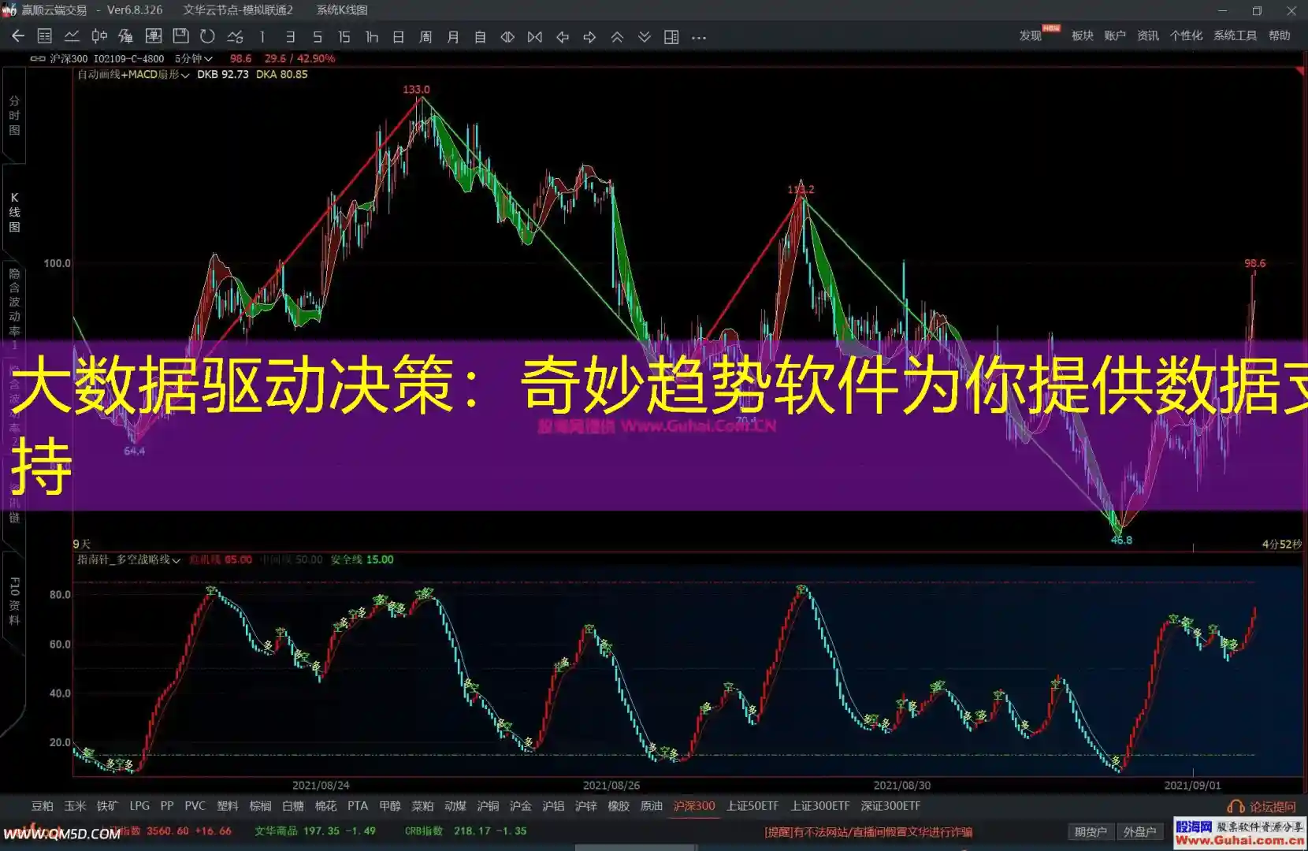
Task: Click the 133.0 peak price label
Action: (416, 90)
